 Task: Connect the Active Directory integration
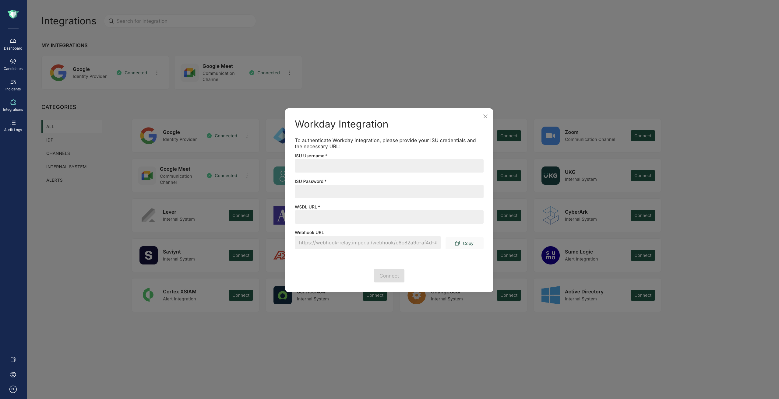point(643,295)
